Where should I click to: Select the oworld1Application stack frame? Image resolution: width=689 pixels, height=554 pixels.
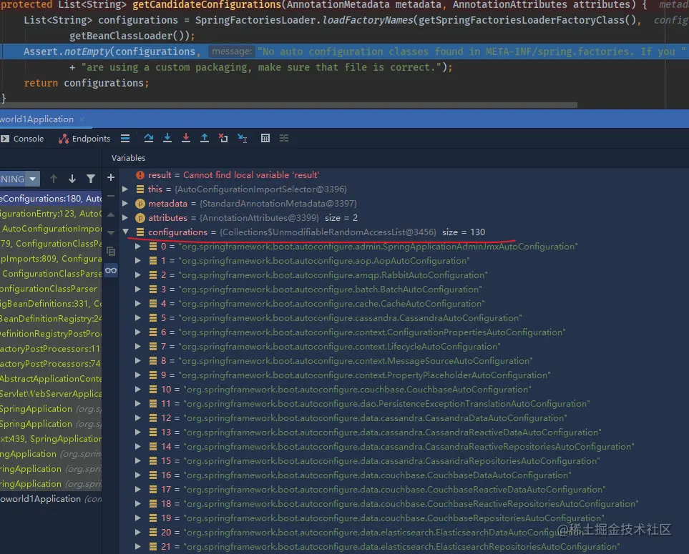pos(51,499)
